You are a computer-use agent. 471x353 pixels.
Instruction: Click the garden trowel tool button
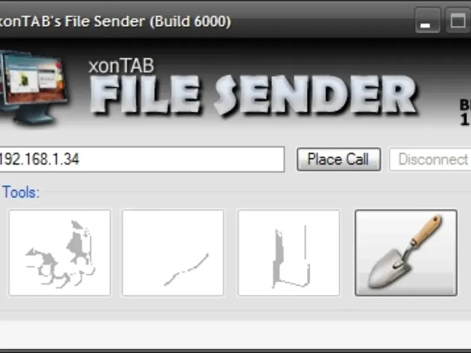406,253
